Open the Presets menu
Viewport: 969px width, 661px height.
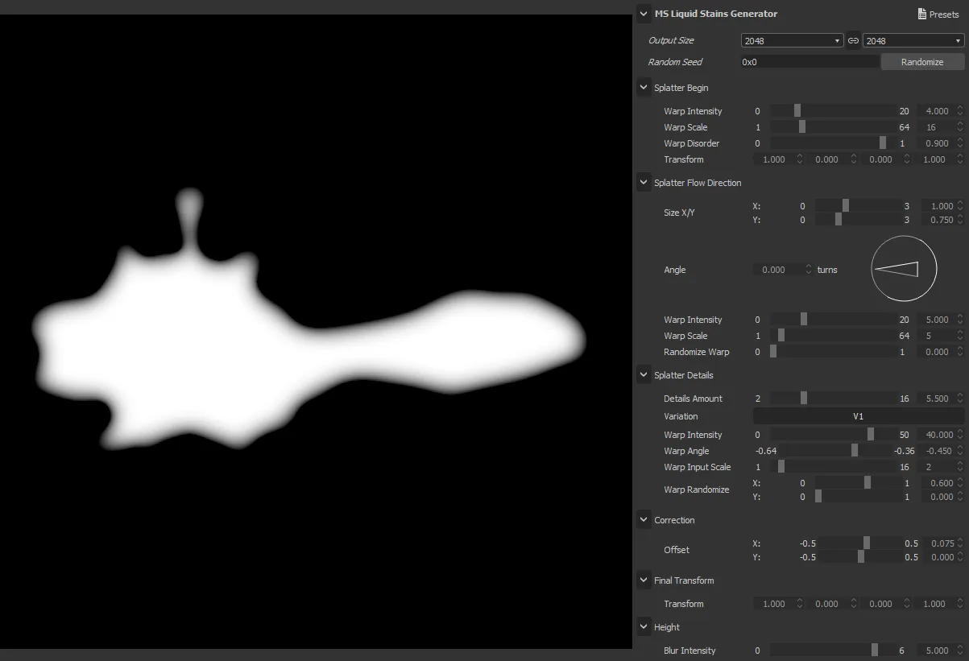938,14
